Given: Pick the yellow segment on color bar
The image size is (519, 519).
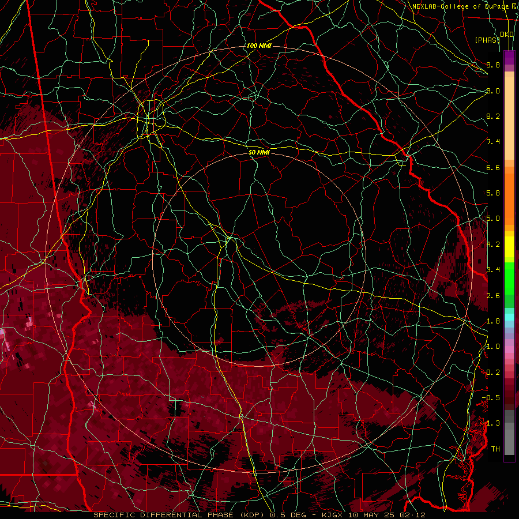Looking at the screenshot, I should coord(509,247).
